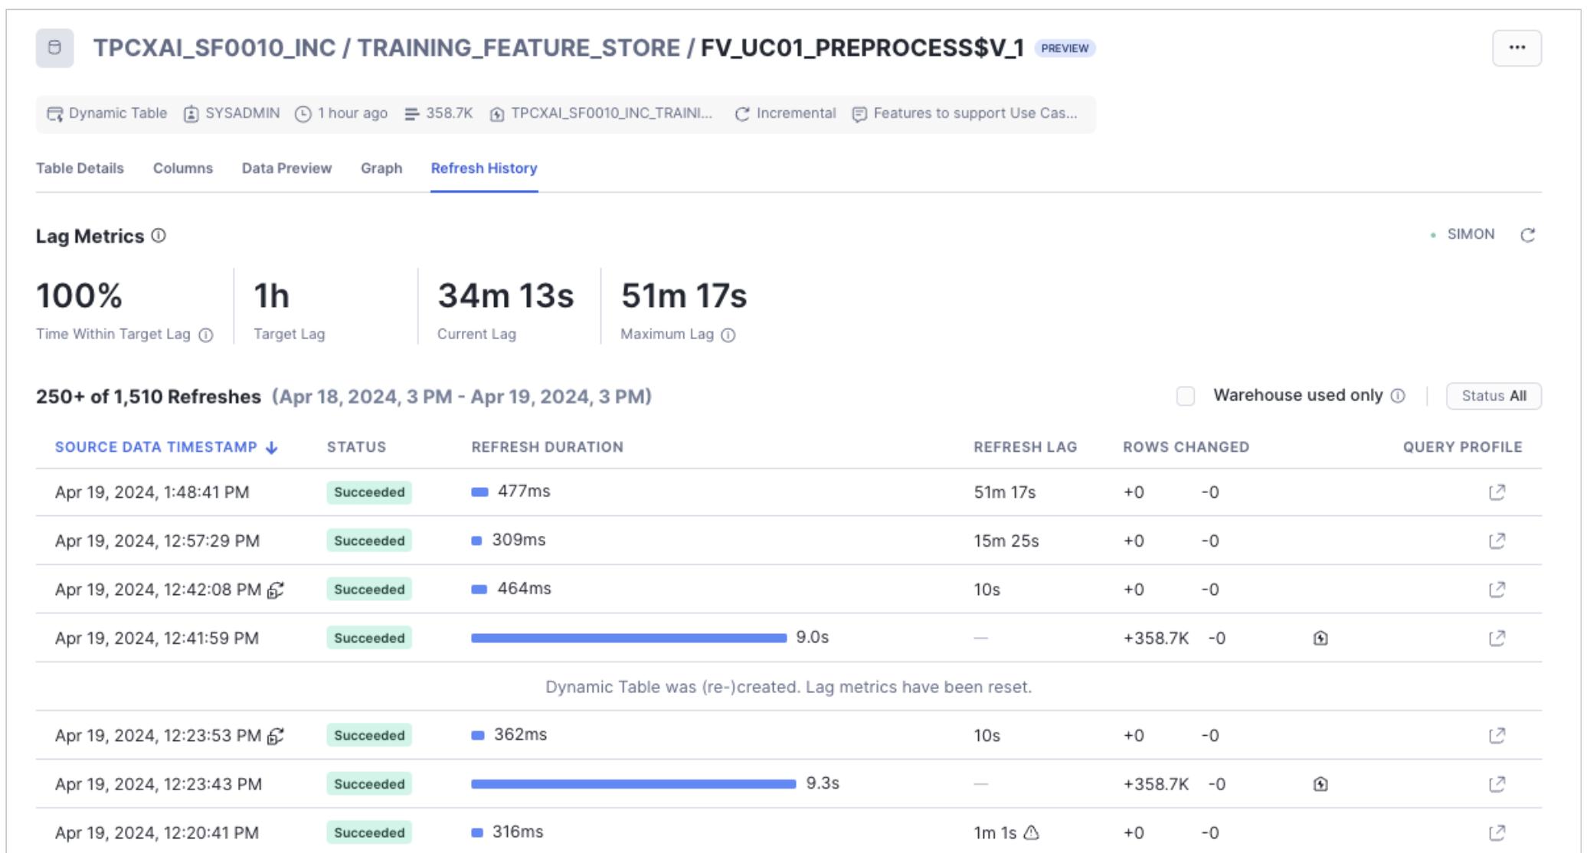Click the Time Within Target Lag info icon

click(205, 335)
